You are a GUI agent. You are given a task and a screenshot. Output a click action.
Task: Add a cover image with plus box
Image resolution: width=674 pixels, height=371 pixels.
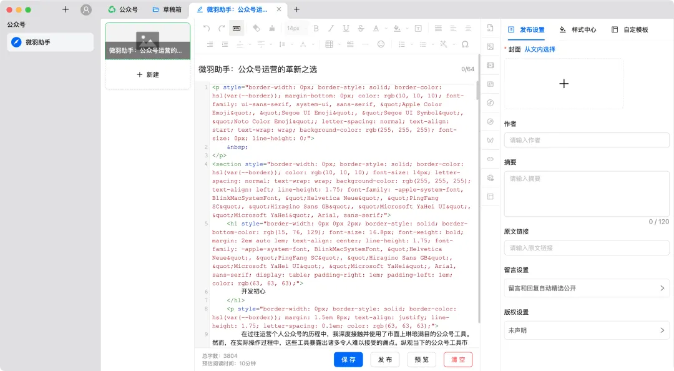point(564,84)
